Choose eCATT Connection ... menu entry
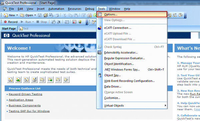This screenshot has height=121, width=200. tap(132, 28)
